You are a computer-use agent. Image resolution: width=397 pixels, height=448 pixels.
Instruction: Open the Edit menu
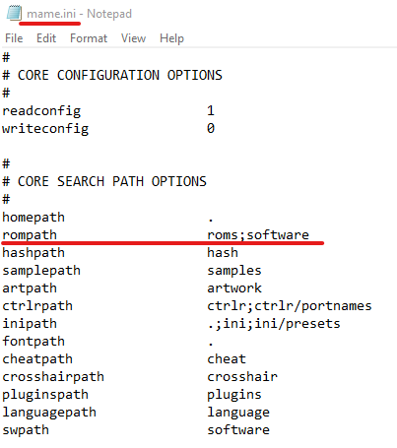(x=46, y=38)
